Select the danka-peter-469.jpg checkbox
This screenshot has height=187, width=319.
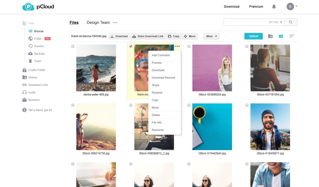click(x=73, y=46)
